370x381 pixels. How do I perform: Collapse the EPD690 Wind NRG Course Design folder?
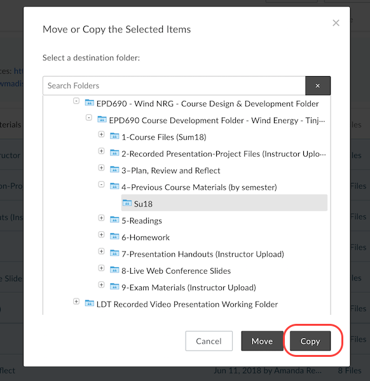76,101
